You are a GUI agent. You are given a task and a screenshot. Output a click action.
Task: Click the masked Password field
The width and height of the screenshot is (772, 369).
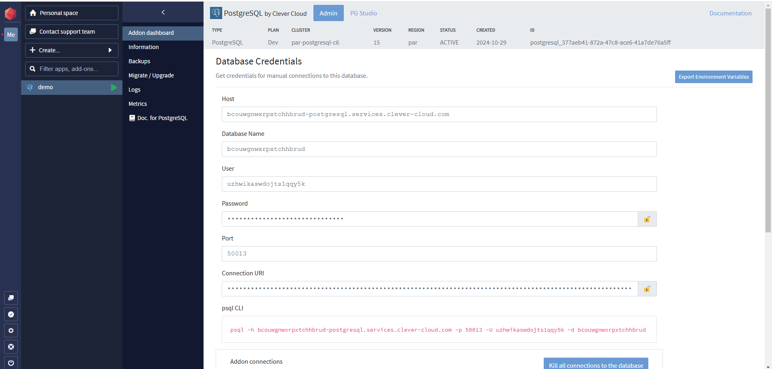(x=430, y=219)
